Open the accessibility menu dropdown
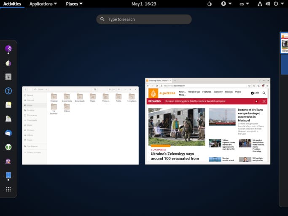 [x=226, y=4]
